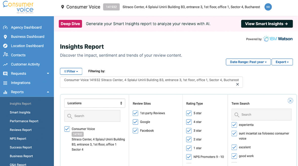Image resolution: width=298 pixels, height=166 pixels.
Task: Open Success Report
Action: point(21,147)
